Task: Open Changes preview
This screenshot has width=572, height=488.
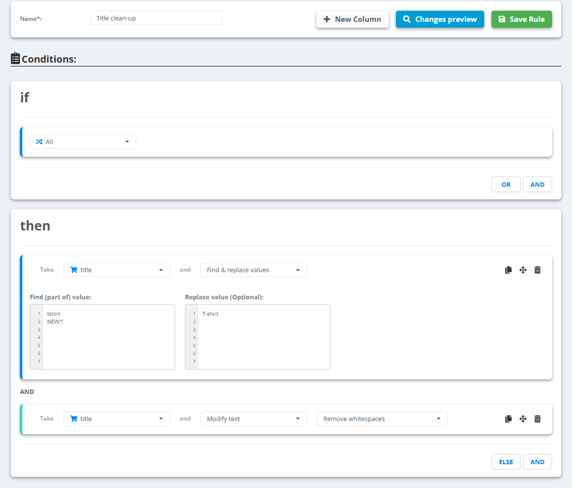Action: pyautogui.click(x=440, y=19)
